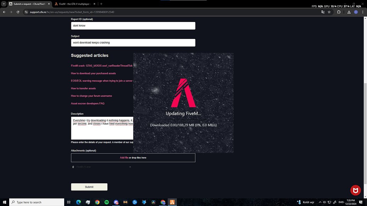367x206 pixels.
Task: Open Microsoft Edge from the taskbar
Action: tap(78, 202)
